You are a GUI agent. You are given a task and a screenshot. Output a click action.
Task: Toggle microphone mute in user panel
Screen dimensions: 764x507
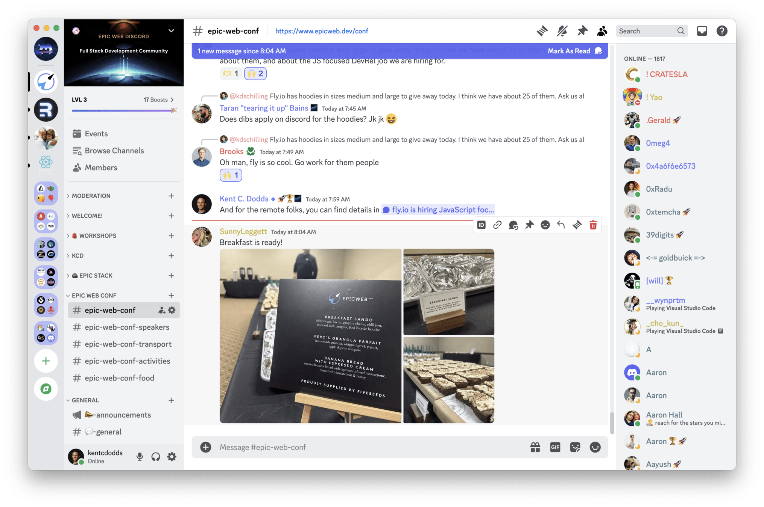click(140, 457)
